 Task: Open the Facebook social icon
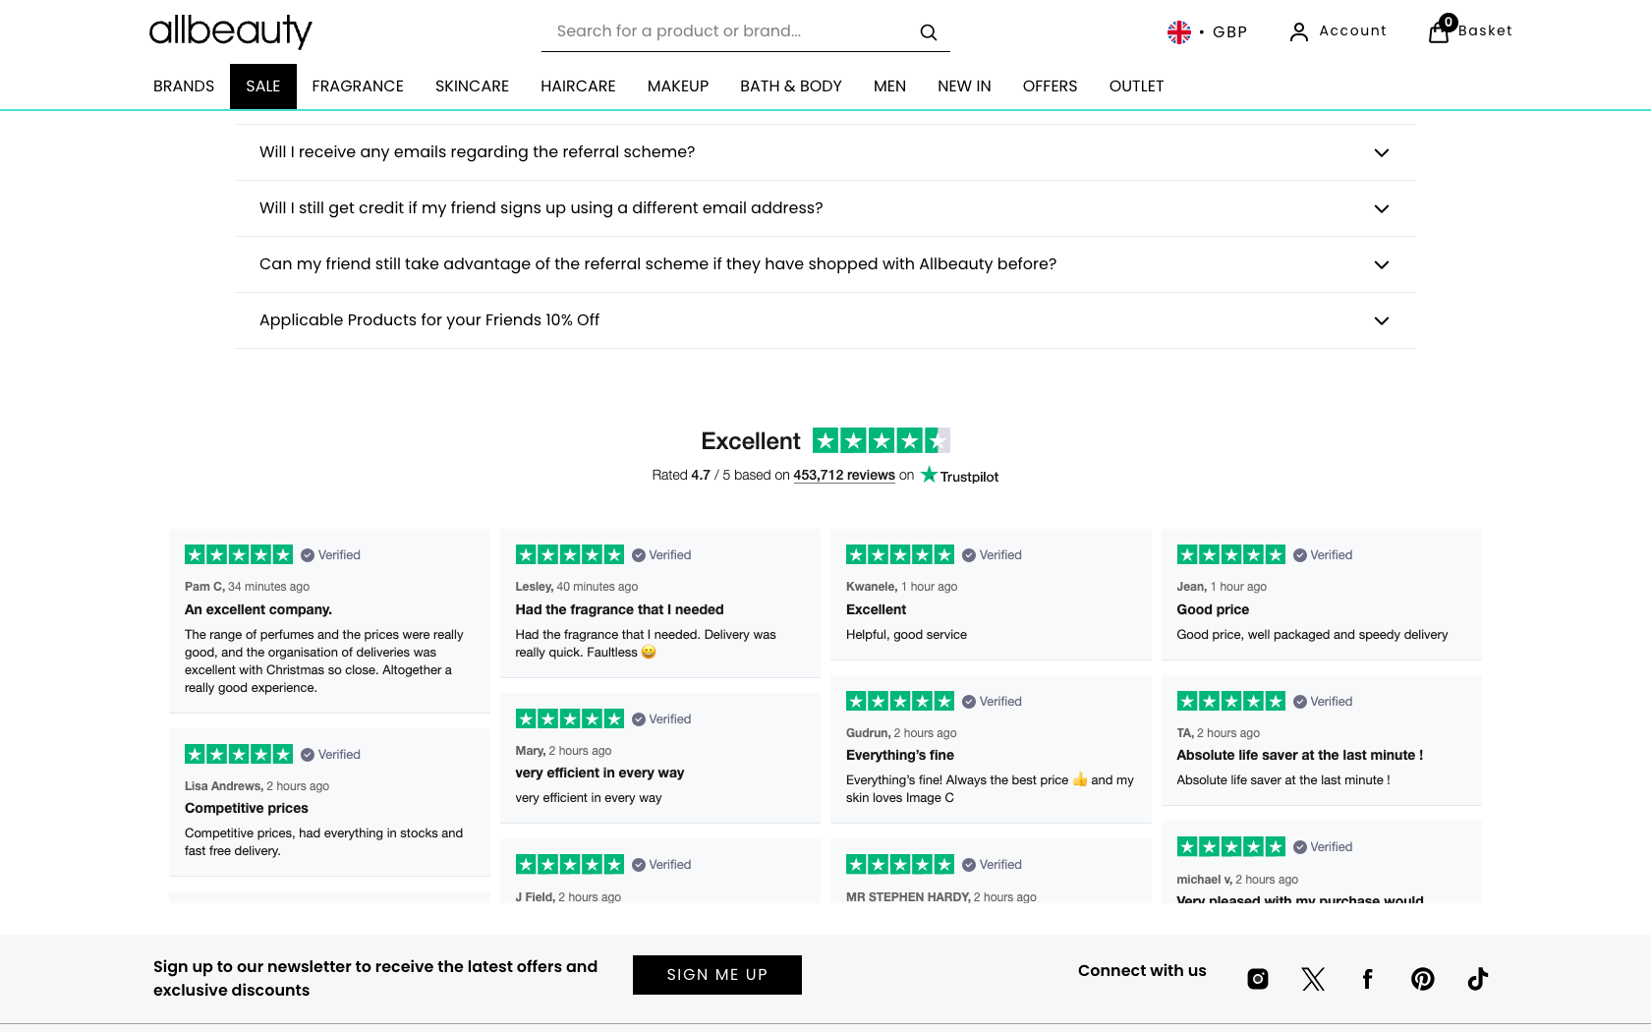[1367, 979]
